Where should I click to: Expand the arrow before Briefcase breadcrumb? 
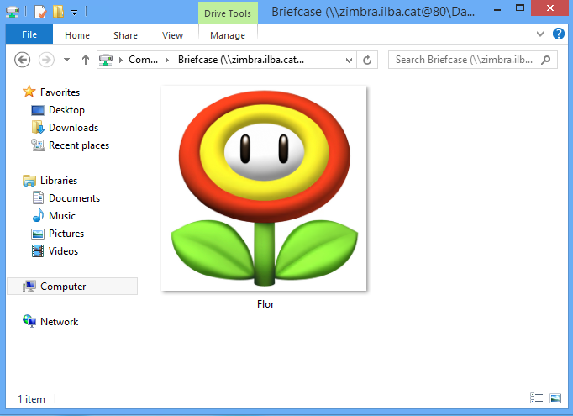167,60
